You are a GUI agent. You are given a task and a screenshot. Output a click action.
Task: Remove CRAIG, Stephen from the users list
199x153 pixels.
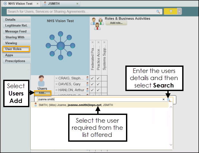click(x=56, y=78)
